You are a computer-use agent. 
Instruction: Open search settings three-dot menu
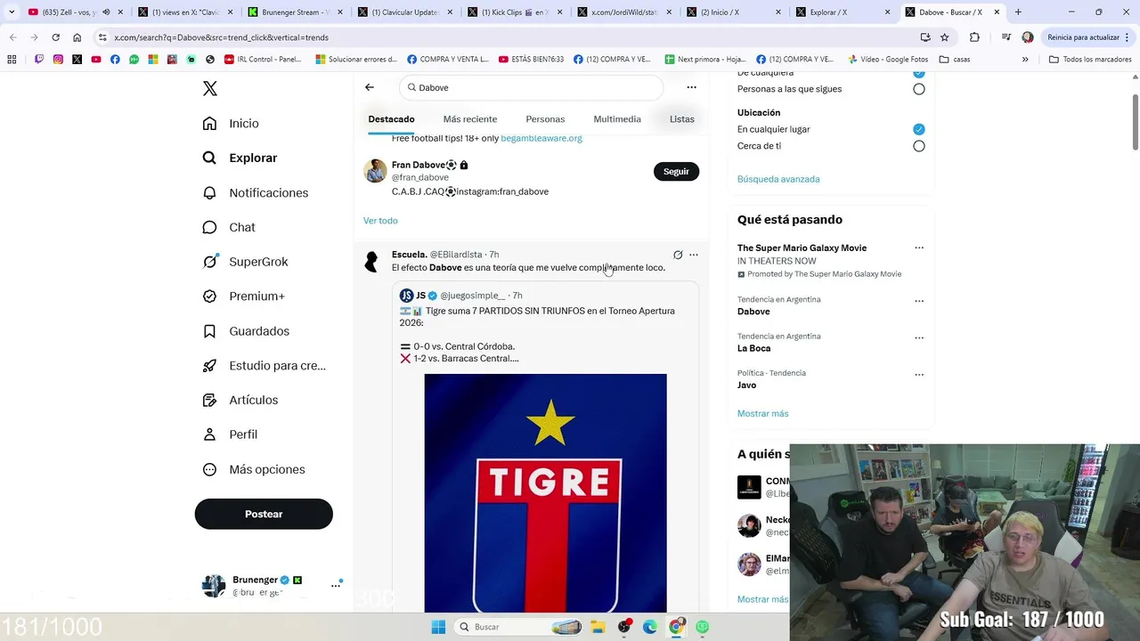tap(691, 87)
